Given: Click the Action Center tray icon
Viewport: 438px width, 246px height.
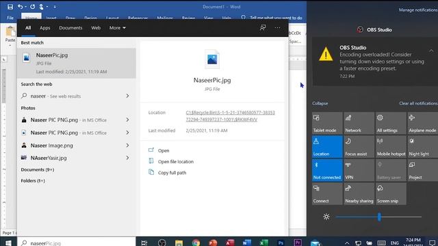Looking at the screenshot, I should click(432, 243).
